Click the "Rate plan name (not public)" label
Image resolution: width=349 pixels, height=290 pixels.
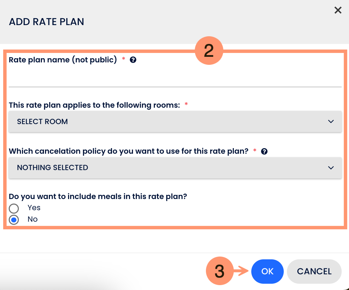63,60
